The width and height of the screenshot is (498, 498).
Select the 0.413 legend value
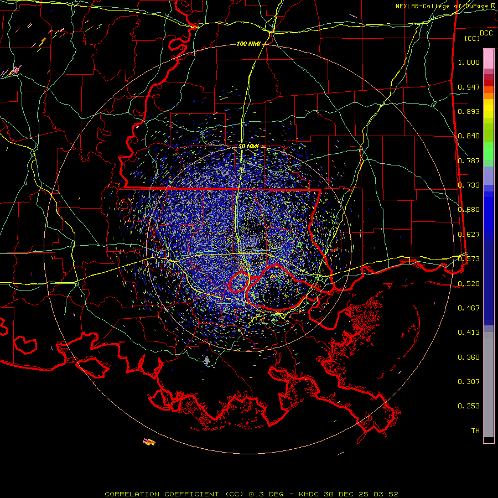[x=469, y=333]
